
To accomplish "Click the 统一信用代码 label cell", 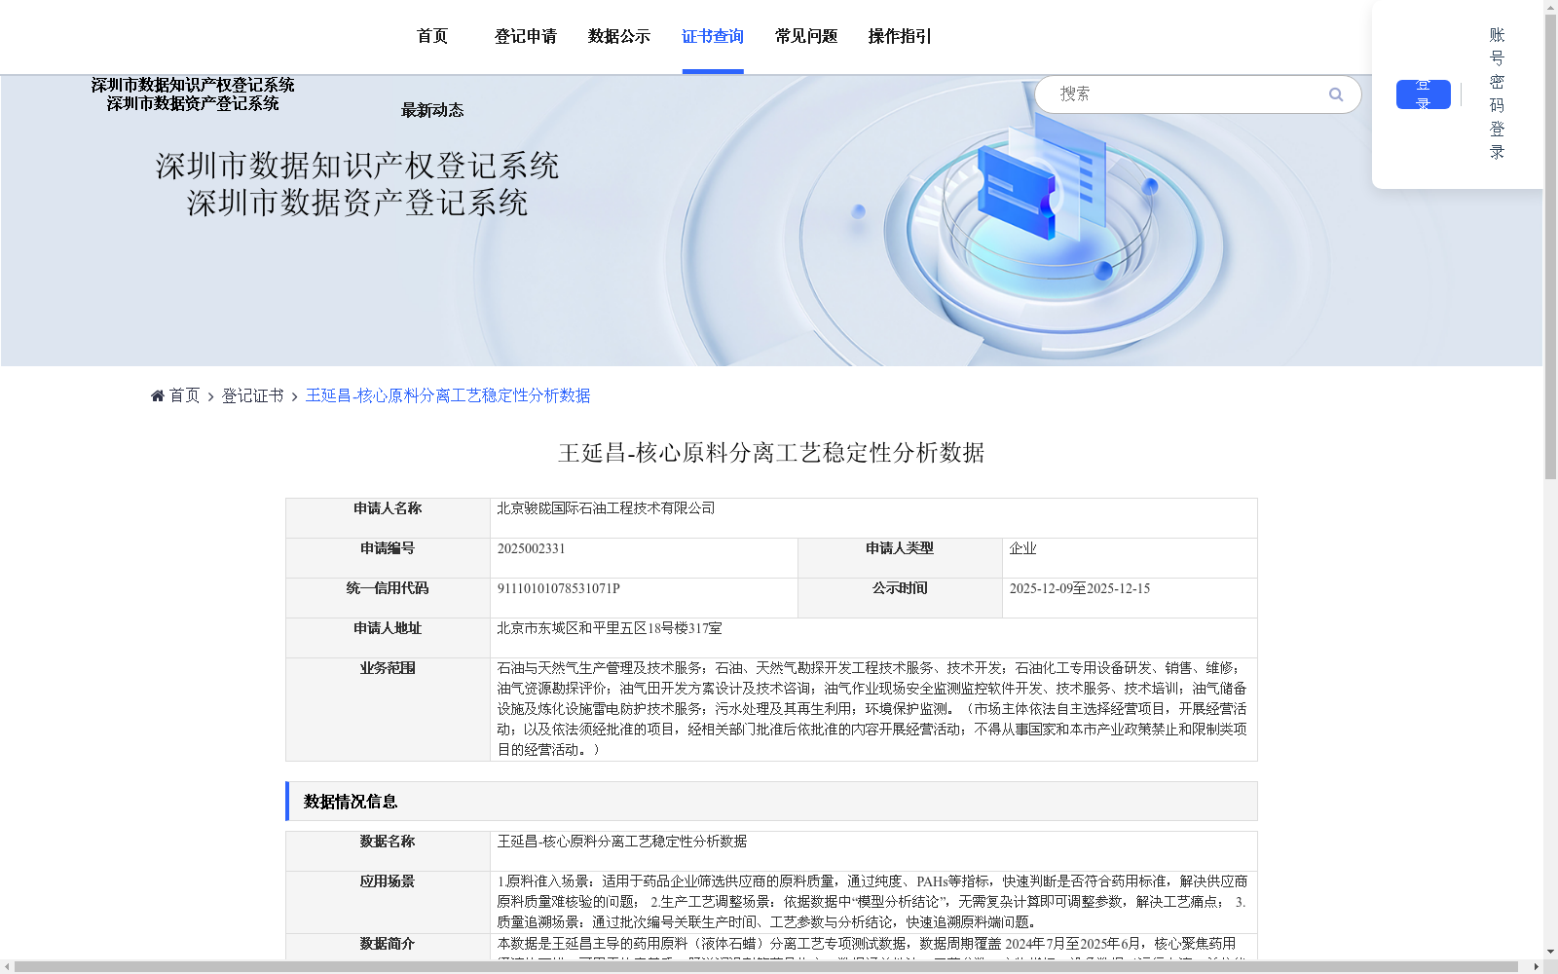I will click(x=388, y=598).
